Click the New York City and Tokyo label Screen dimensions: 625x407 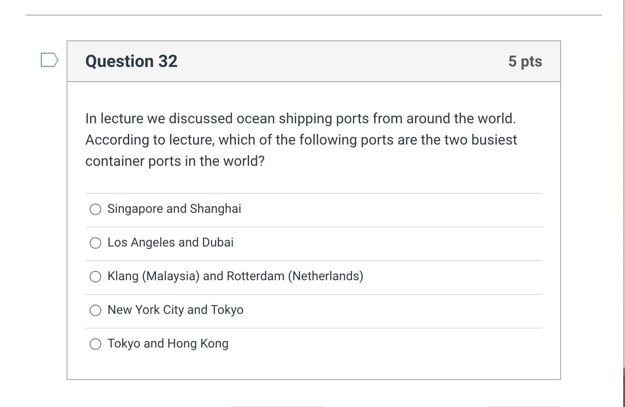[175, 310]
